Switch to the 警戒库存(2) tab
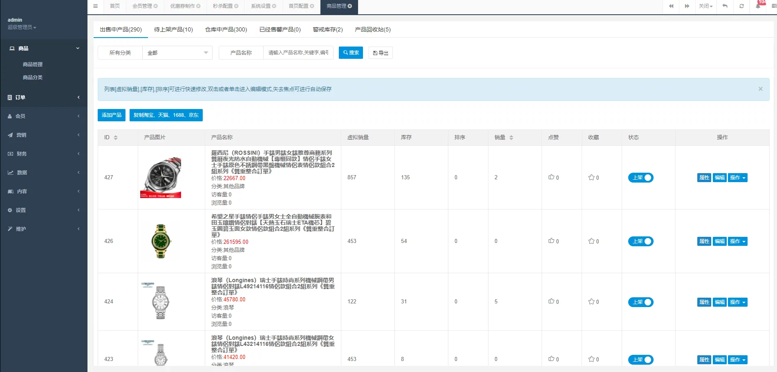Image resolution: width=777 pixels, height=372 pixels. [328, 29]
